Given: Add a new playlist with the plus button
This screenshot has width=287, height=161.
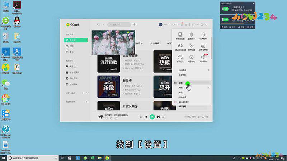Looking at the screenshot, I should tap(83, 93).
